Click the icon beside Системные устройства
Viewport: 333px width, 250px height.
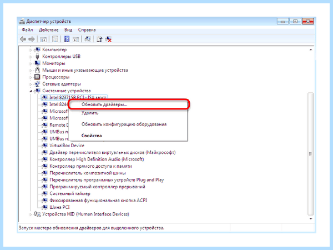(x=37, y=91)
